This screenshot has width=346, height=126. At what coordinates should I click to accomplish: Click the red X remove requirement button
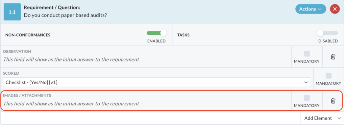(335, 9)
